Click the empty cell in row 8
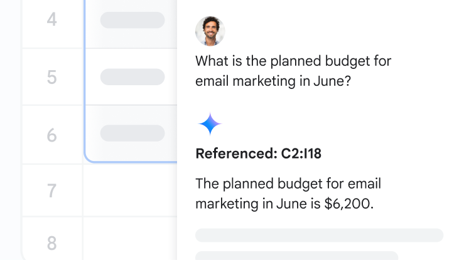Screen dimensions: 464x260 coord(130,239)
